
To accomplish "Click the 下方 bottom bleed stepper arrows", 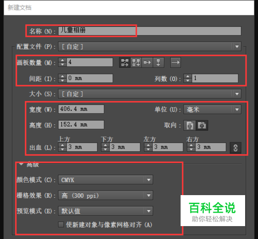I will pos(105,147).
